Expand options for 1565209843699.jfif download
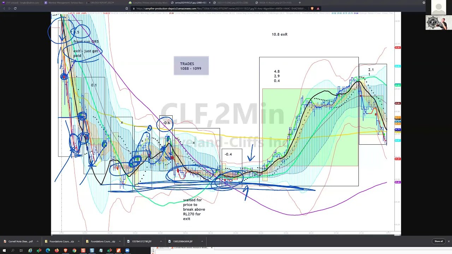452x254 pixels. click(x=202, y=241)
